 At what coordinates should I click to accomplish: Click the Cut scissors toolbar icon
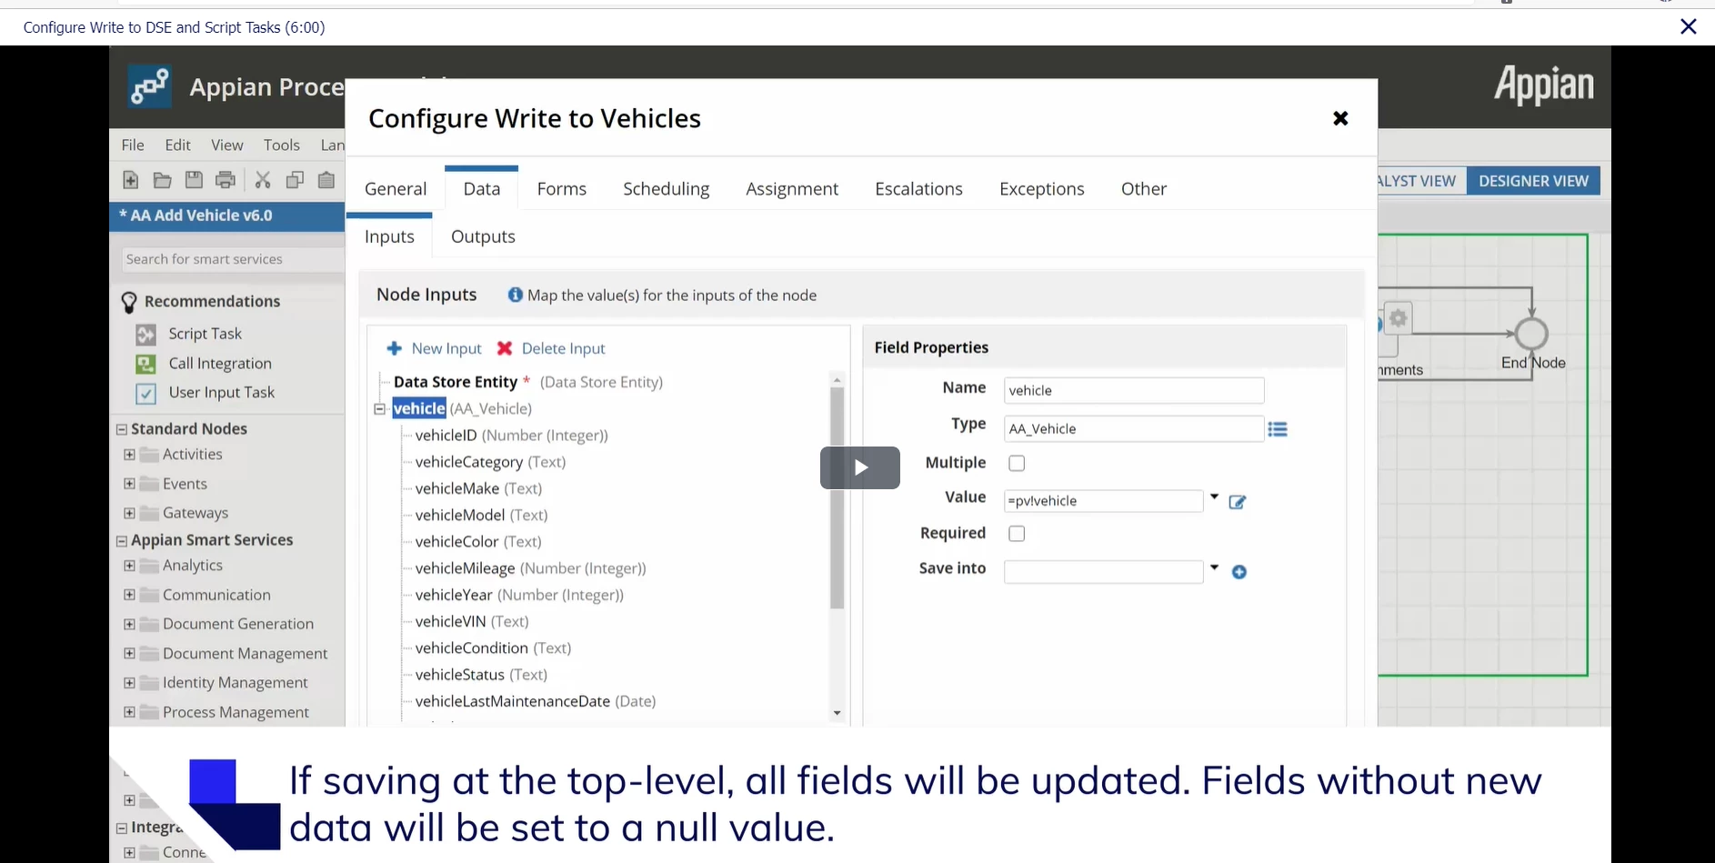point(263,180)
